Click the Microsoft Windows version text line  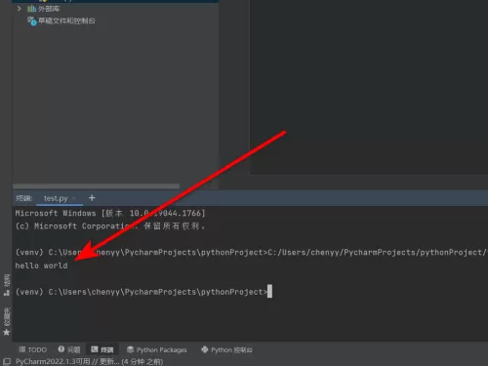click(x=110, y=213)
